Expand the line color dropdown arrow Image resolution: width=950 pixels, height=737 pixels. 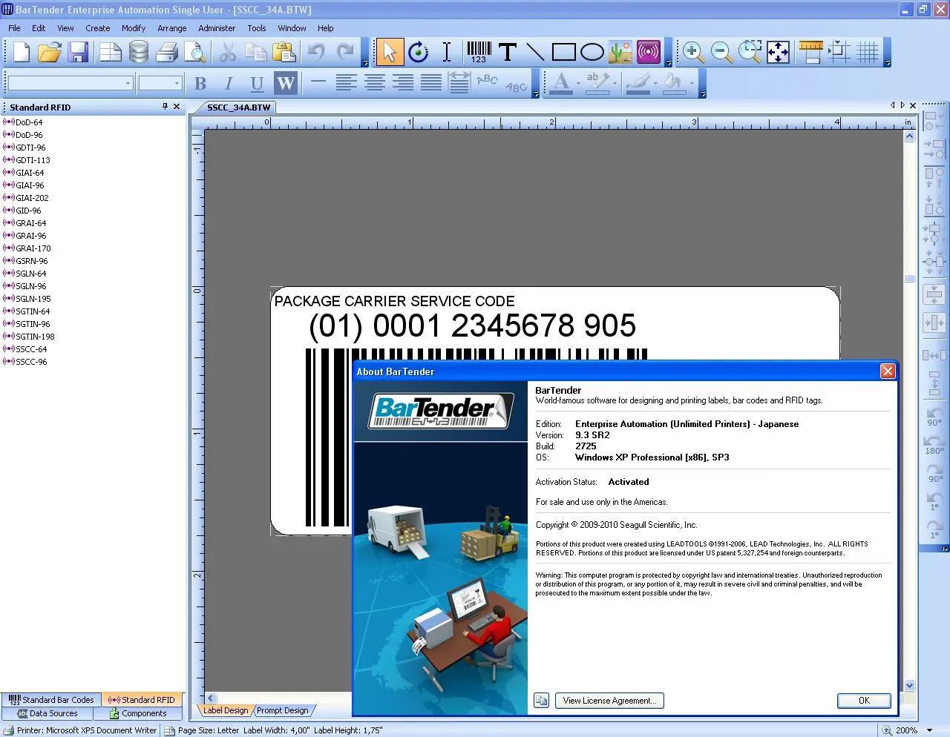[655, 84]
